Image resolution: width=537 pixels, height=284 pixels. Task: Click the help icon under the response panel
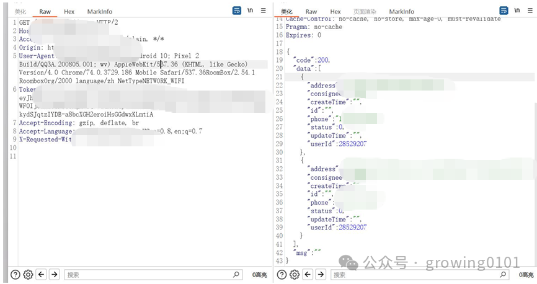[x=282, y=275]
